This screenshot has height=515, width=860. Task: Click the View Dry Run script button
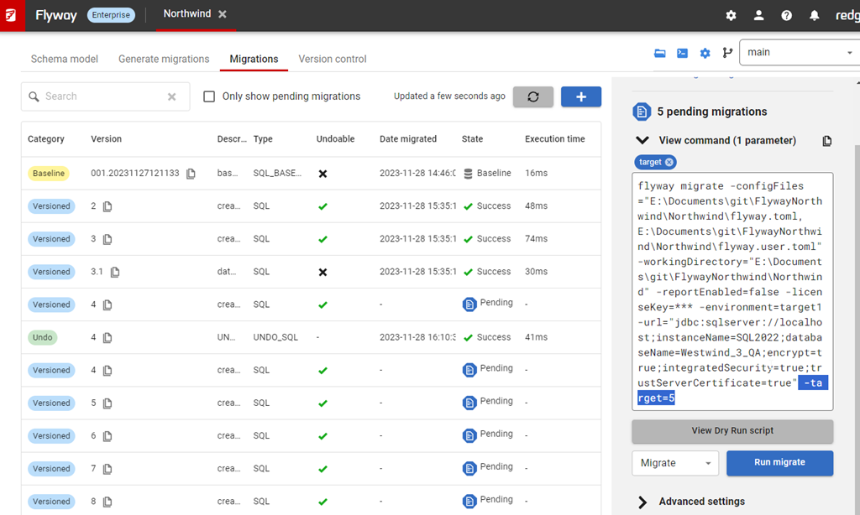(x=732, y=431)
